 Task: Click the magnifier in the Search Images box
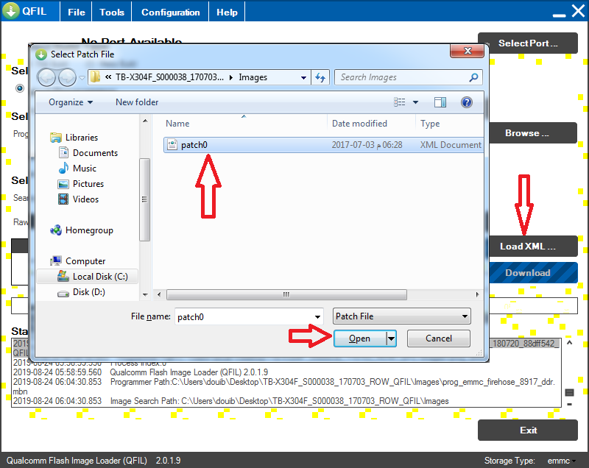click(472, 77)
